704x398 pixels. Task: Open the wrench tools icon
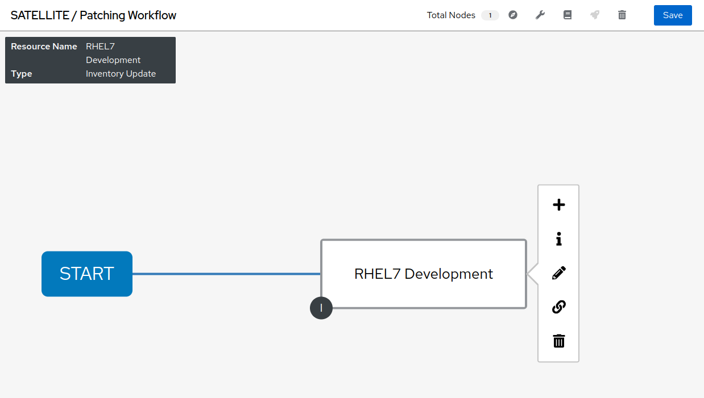pos(540,15)
